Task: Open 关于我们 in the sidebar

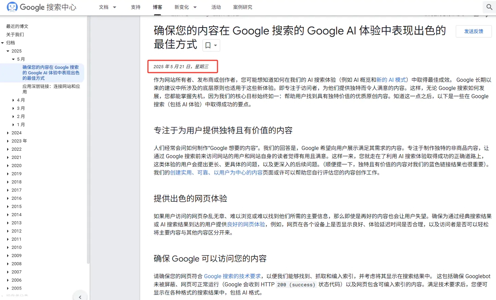Action: pos(15,34)
